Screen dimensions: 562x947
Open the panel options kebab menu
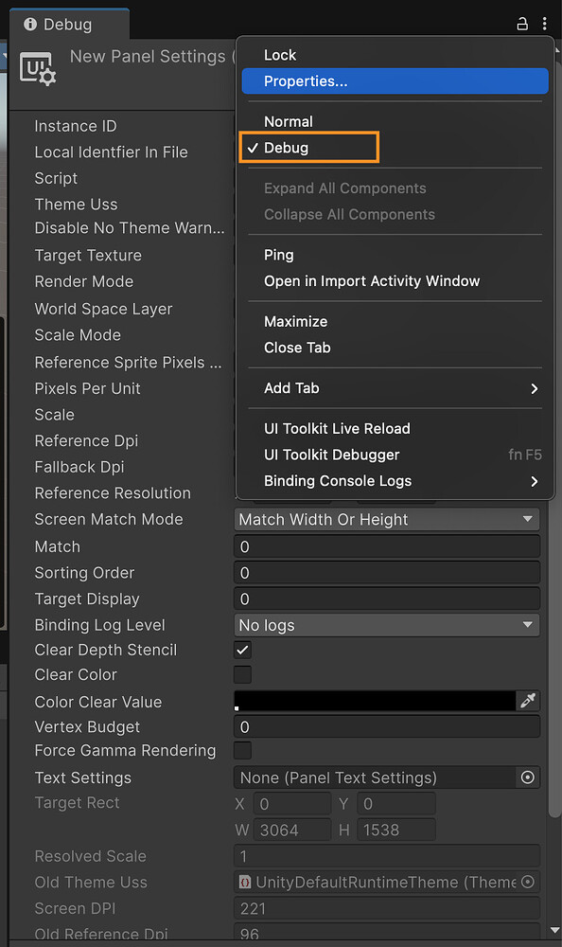(x=545, y=23)
